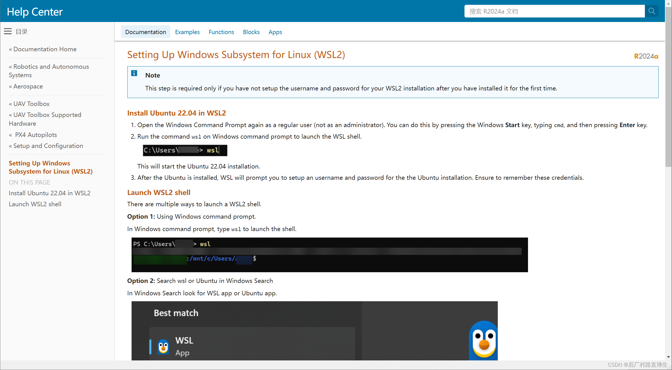Go back to Documentation Home
This screenshot has height=370, width=672.
point(45,49)
